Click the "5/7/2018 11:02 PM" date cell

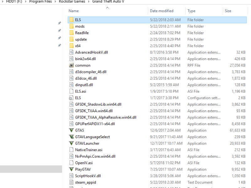click(x=165, y=163)
